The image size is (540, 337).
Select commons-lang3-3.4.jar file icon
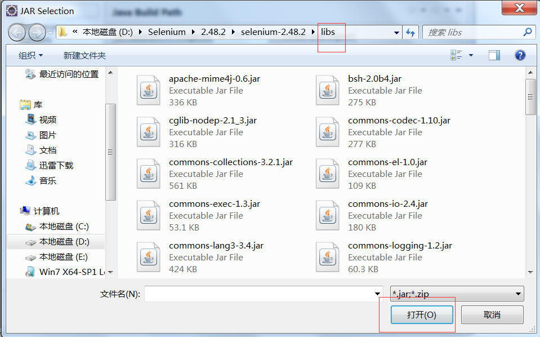[x=149, y=257]
